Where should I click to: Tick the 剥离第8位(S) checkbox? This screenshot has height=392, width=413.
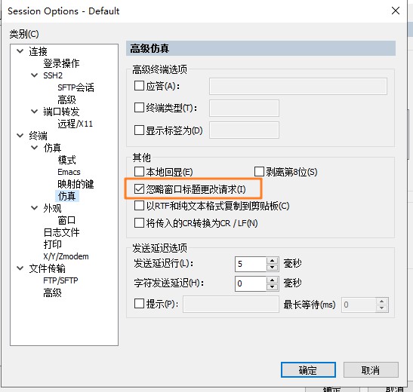tap(259, 172)
